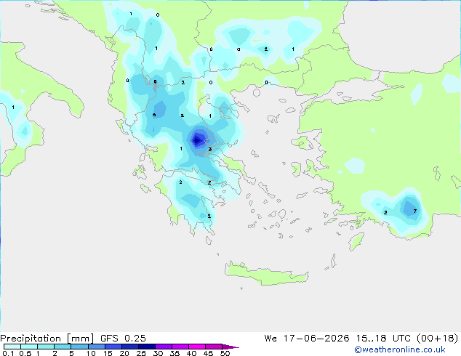Click the blue precipitation blob over southern Turkey
Screen dimensions: 461x356
(x=409, y=208)
